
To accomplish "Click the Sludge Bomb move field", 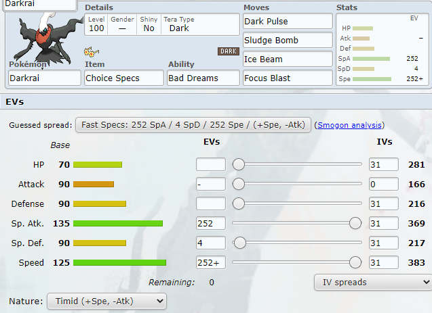I will [288, 40].
